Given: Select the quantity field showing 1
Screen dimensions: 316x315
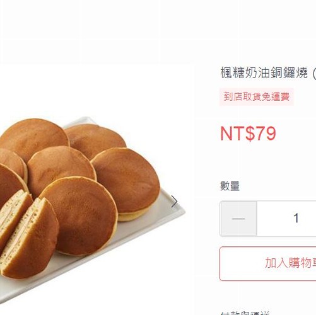Looking at the screenshot, I should tap(286, 219).
